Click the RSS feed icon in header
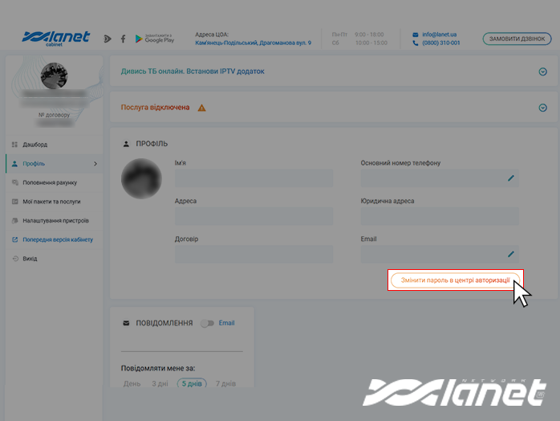 tap(108, 39)
